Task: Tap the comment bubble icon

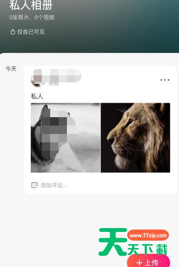Action: (34, 185)
